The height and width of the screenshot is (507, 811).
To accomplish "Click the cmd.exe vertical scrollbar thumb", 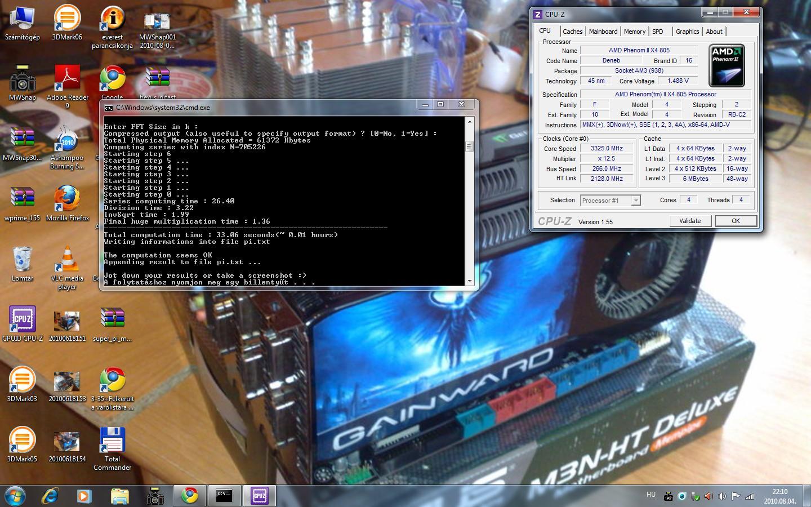I will coord(469,146).
